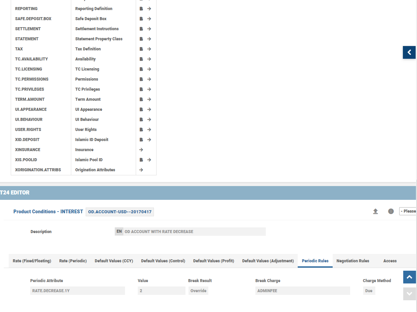417x312 pixels.
Task: Click the OD.ACCOUNT-USD--20170417 record ID
Action: click(120, 212)
